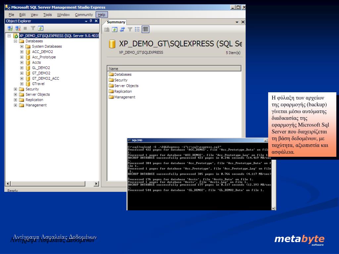Viewport: 339px width, 254px height.
Task: Select GT_DEMO2_ACC in the Object Explorer tree
Action: click(45, 78)
